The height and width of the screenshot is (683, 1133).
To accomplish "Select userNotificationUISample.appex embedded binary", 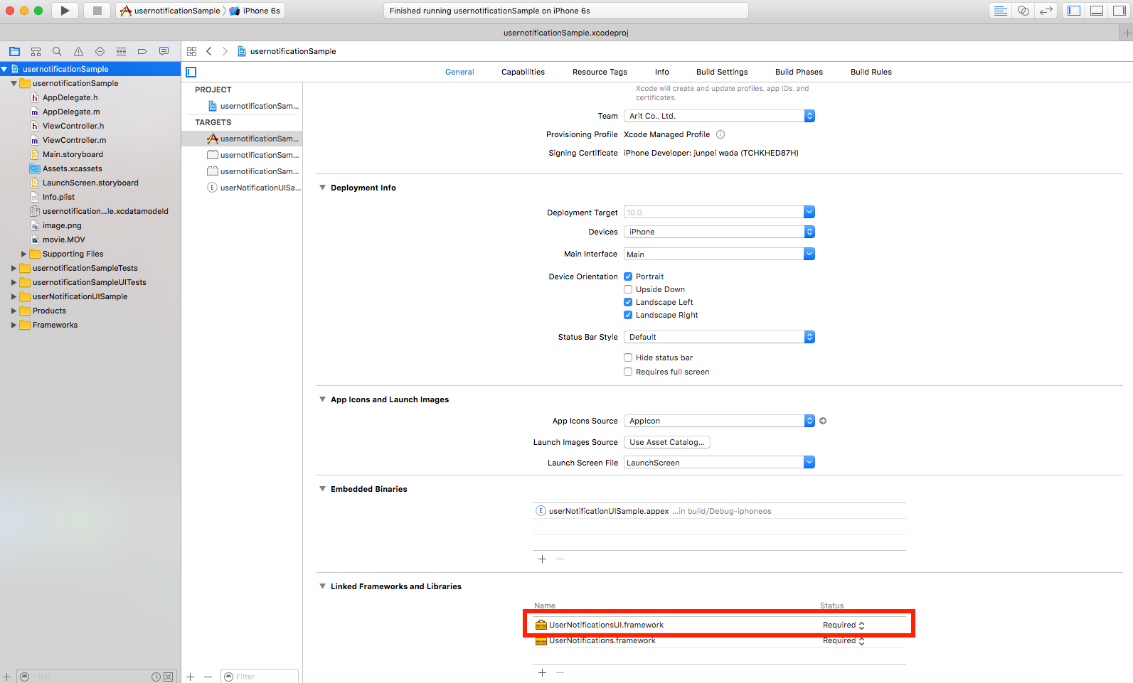I will point(719,511).
